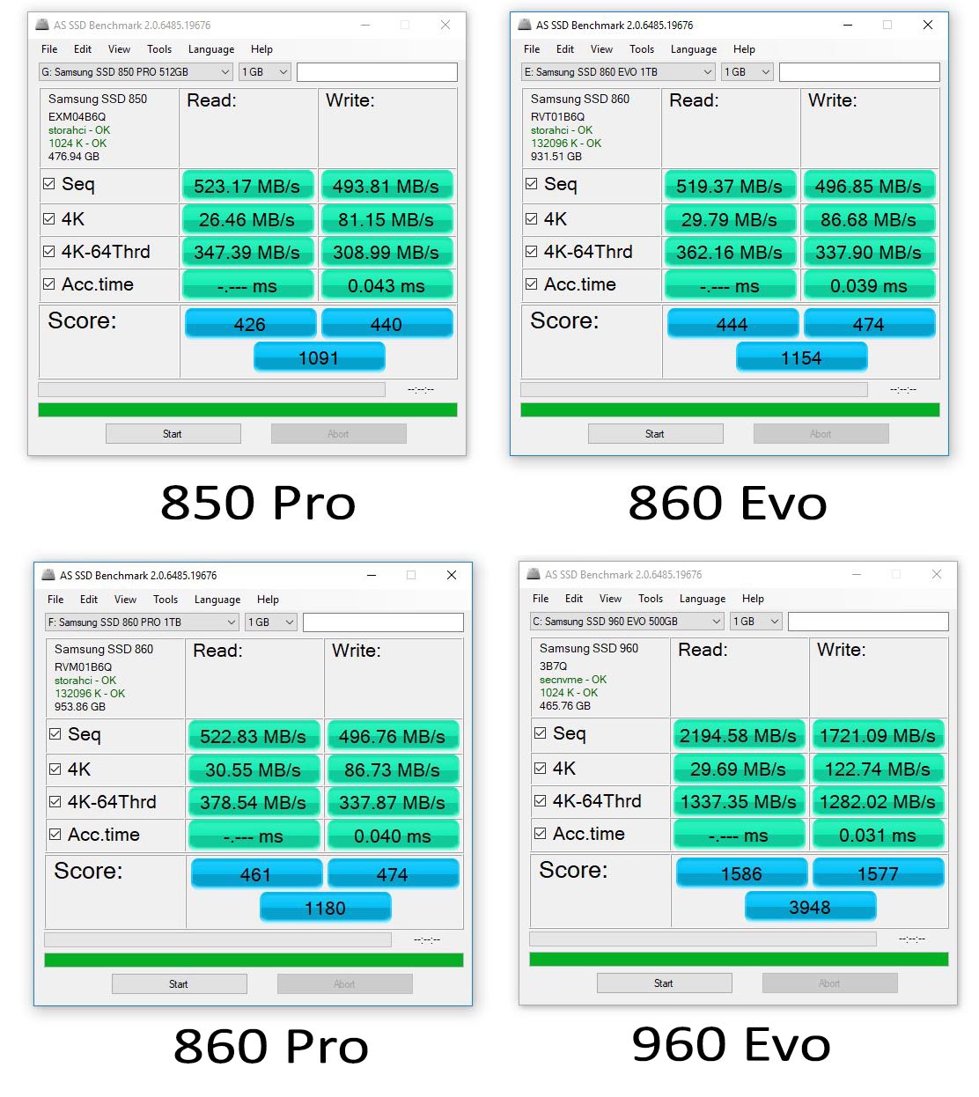Screen dimensions: 979x1097
Task: Click the AS SSD app icon in the 960 EVO window
Action: [534, 574]
